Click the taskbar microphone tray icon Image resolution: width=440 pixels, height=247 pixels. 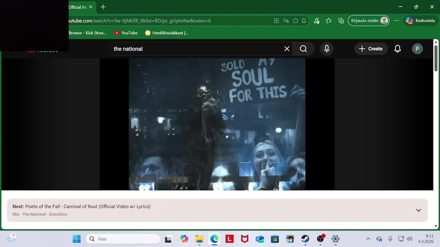click(390, 239)
